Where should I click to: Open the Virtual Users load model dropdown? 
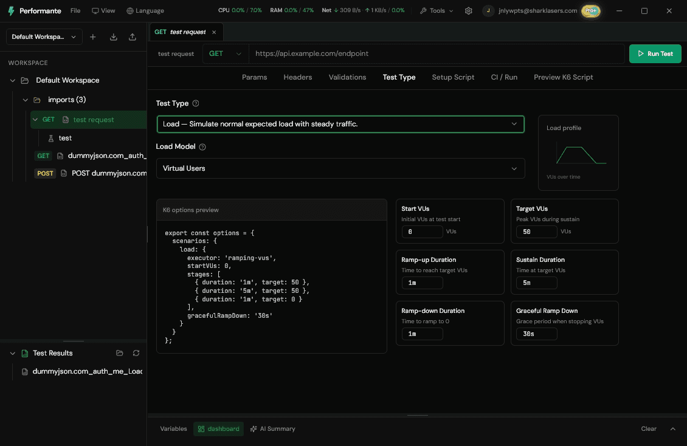pyautogui.click(x=340, y=168)
